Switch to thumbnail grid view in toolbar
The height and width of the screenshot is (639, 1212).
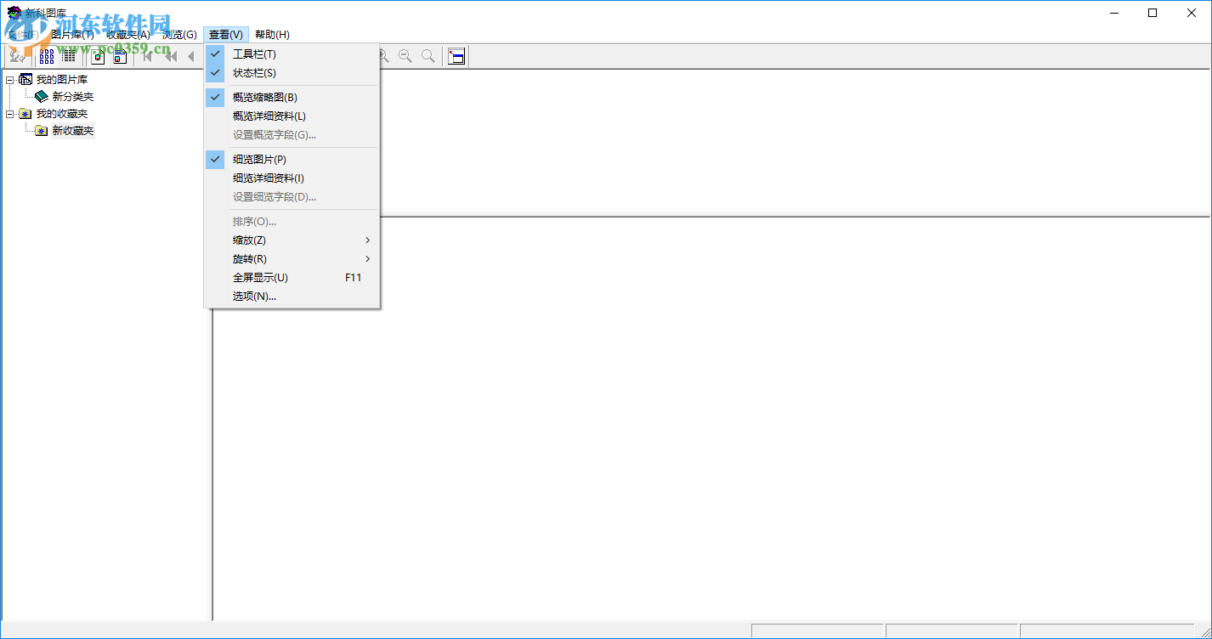tap(47, 57)
